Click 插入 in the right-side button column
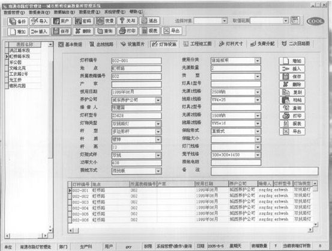 (x=292, y=69)
